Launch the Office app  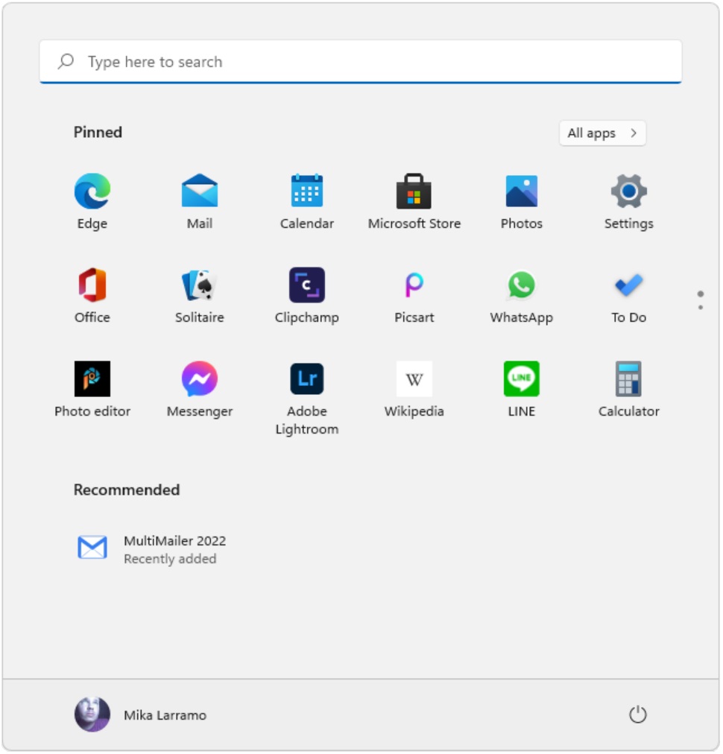pos(92,285)
